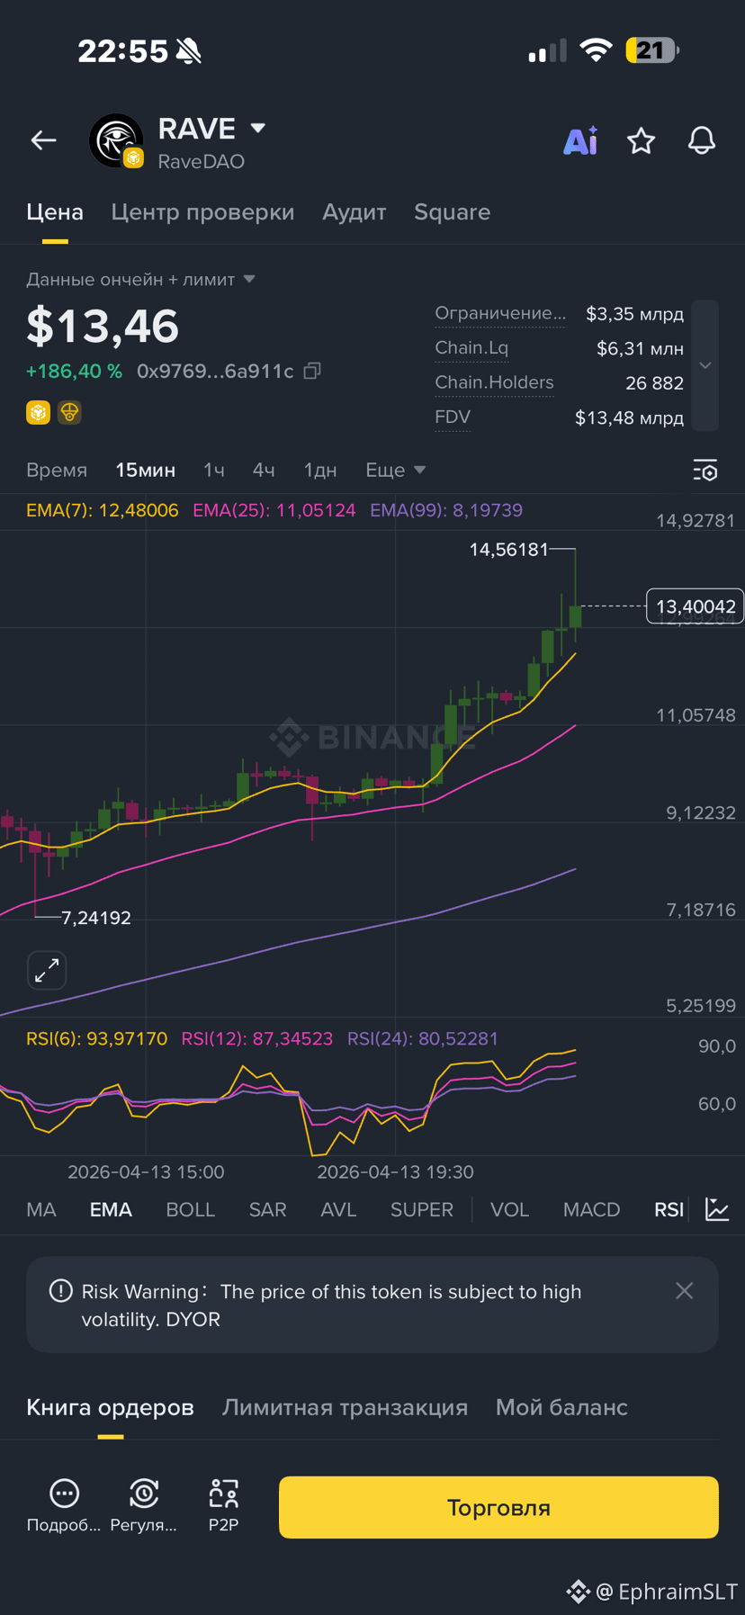
Task: Copy contract address 0x9769...6a911c
Action: pyautogui.click(x=312, y=371)
